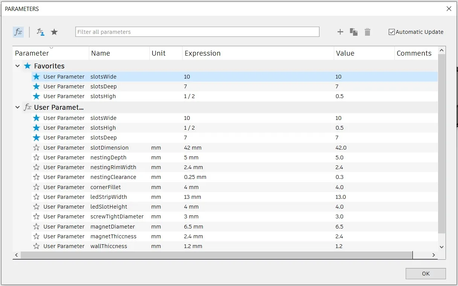Select the user parameters filter icon
Image resolution: width=458 pixels, height=286 pixels.
[40, 32]
